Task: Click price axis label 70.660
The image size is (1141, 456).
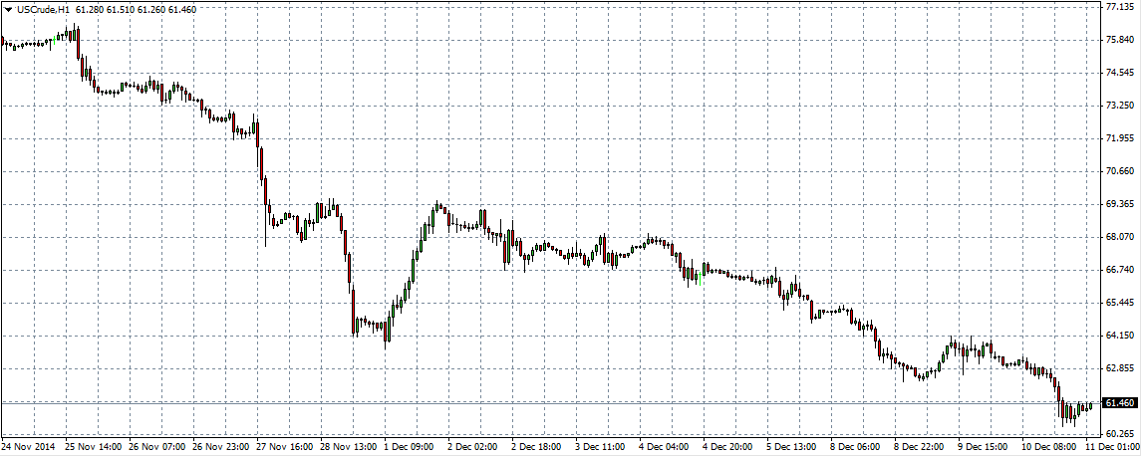Action: click(x=1119, y=171)
